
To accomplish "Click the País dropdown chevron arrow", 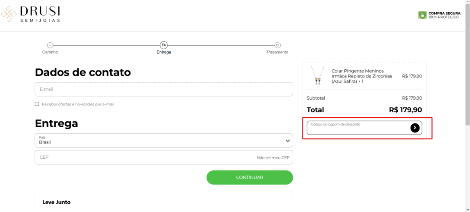I will coord(287,141).
